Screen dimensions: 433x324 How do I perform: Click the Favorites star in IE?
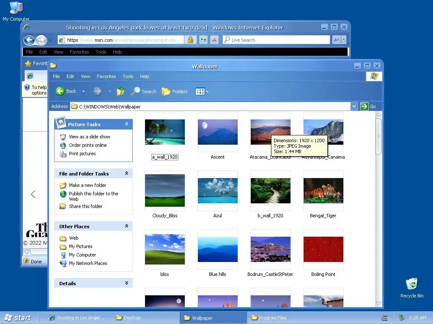(x=28, y=64)
